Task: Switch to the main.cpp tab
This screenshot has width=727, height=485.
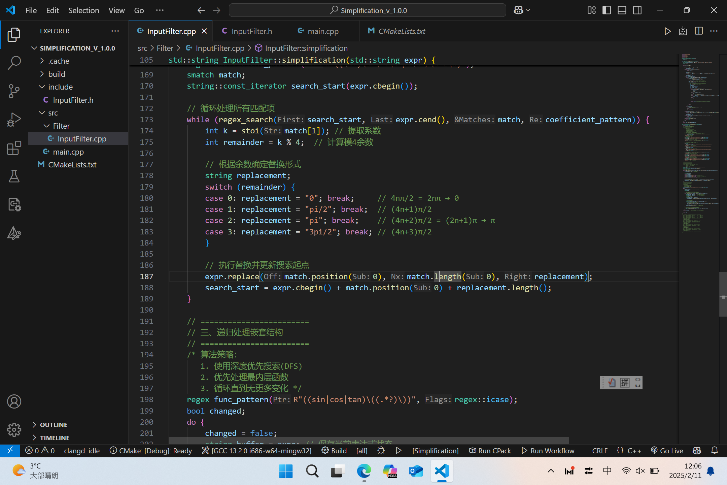Action: (x=323, y=31)
